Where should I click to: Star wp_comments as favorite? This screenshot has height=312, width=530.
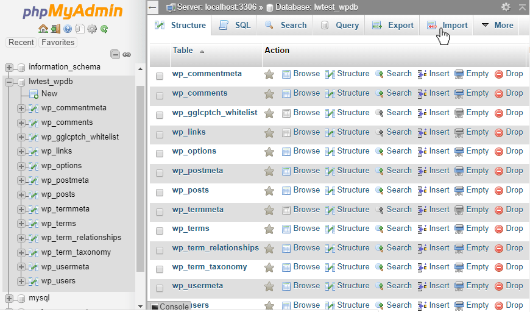269,94
